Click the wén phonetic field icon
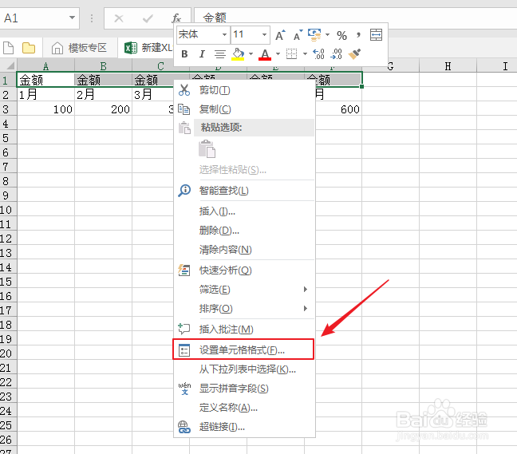The width and height of the screenshot is (517, 454). 184,389
